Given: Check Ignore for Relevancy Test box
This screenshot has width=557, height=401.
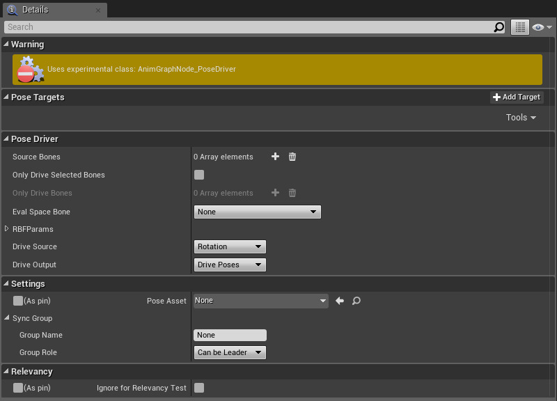Looking at the screenshot, I should coord(199,388).
